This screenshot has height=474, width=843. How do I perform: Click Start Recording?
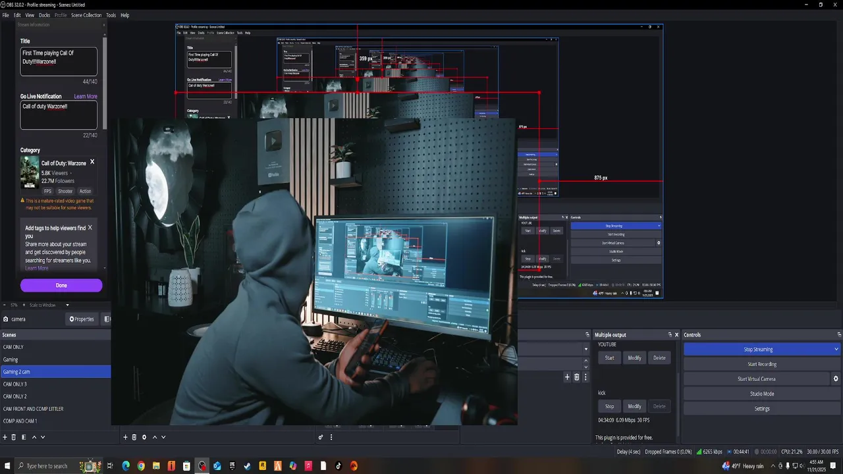coord(762,364)
